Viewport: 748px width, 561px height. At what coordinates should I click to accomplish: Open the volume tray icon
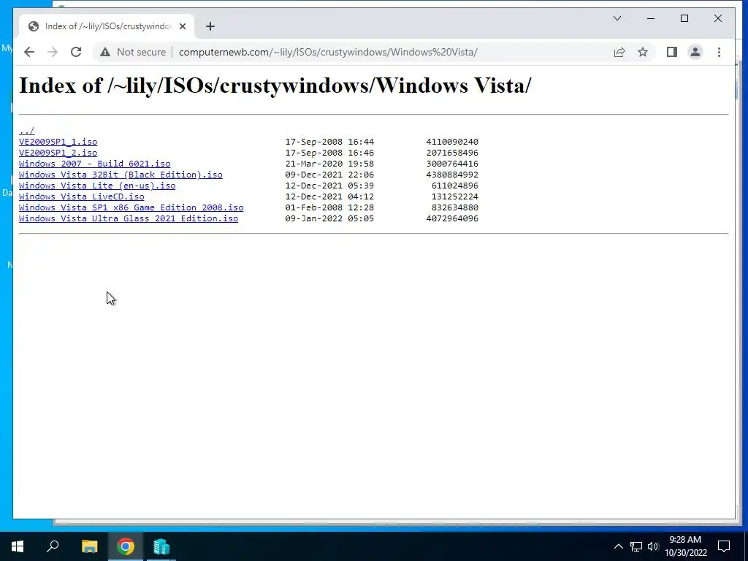[653, 546]
